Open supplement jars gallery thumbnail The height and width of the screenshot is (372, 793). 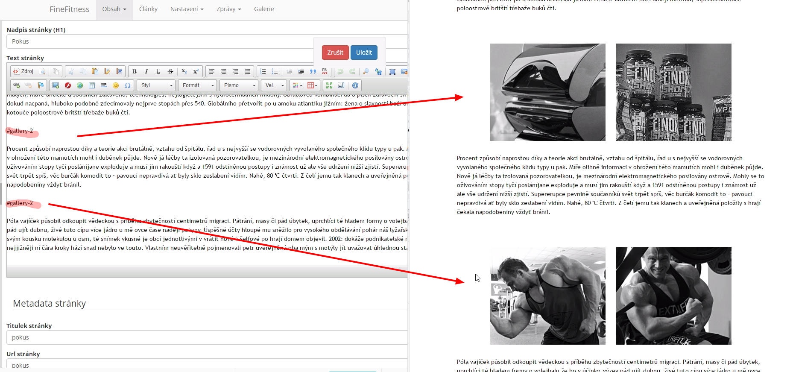673,92
